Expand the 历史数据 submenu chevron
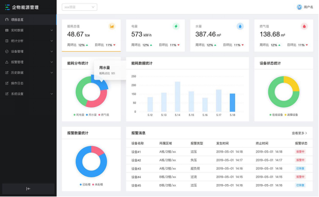319x197 pixels. click(52, 72)
